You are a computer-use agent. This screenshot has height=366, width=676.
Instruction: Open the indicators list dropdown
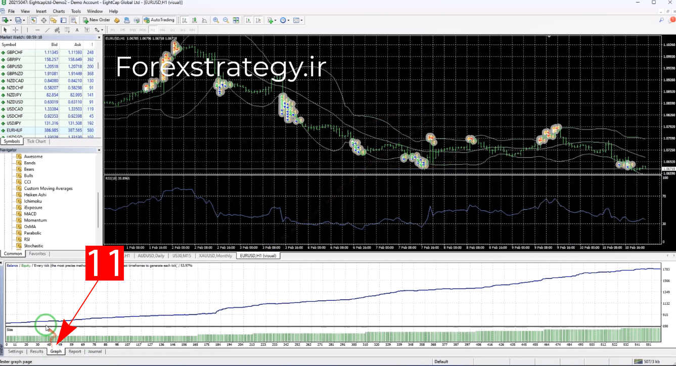272,20
